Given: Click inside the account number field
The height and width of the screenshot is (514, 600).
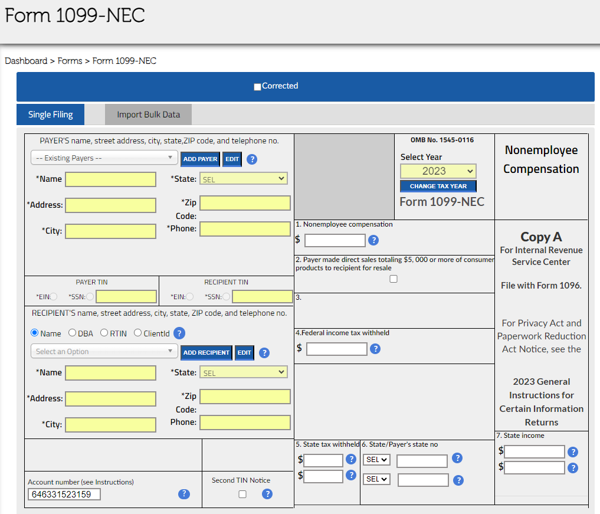Looking at the screenshot, I should pyautogui.click(x=63, y=494).
